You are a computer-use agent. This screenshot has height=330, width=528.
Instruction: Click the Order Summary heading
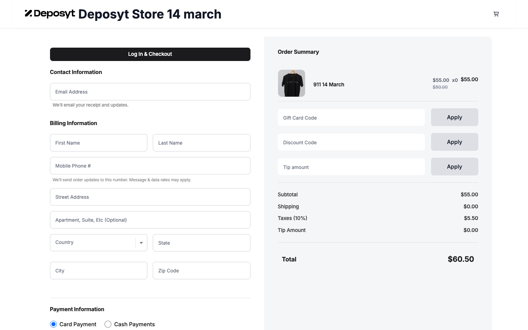(x=298, y=52)
